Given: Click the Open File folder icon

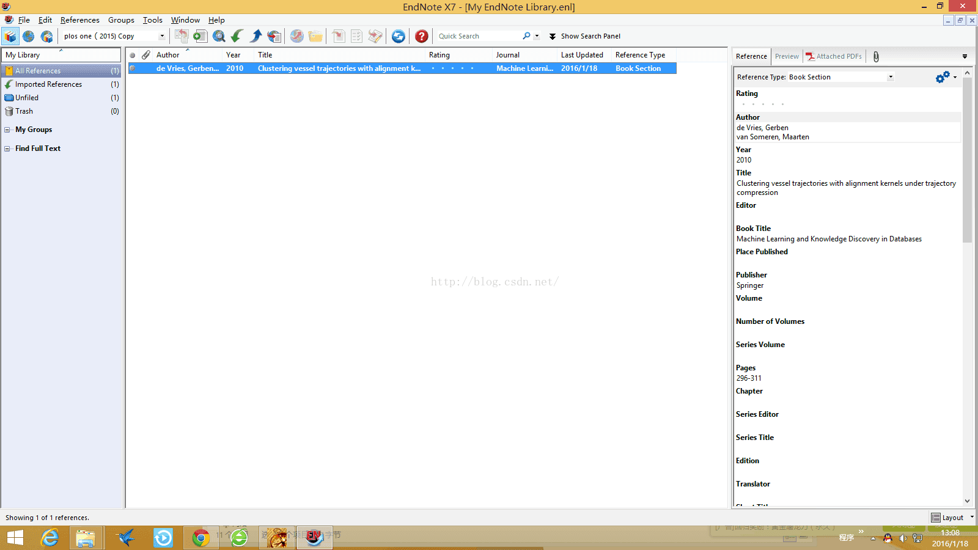Looking at the screenshot, I should [x=315, y=36].
